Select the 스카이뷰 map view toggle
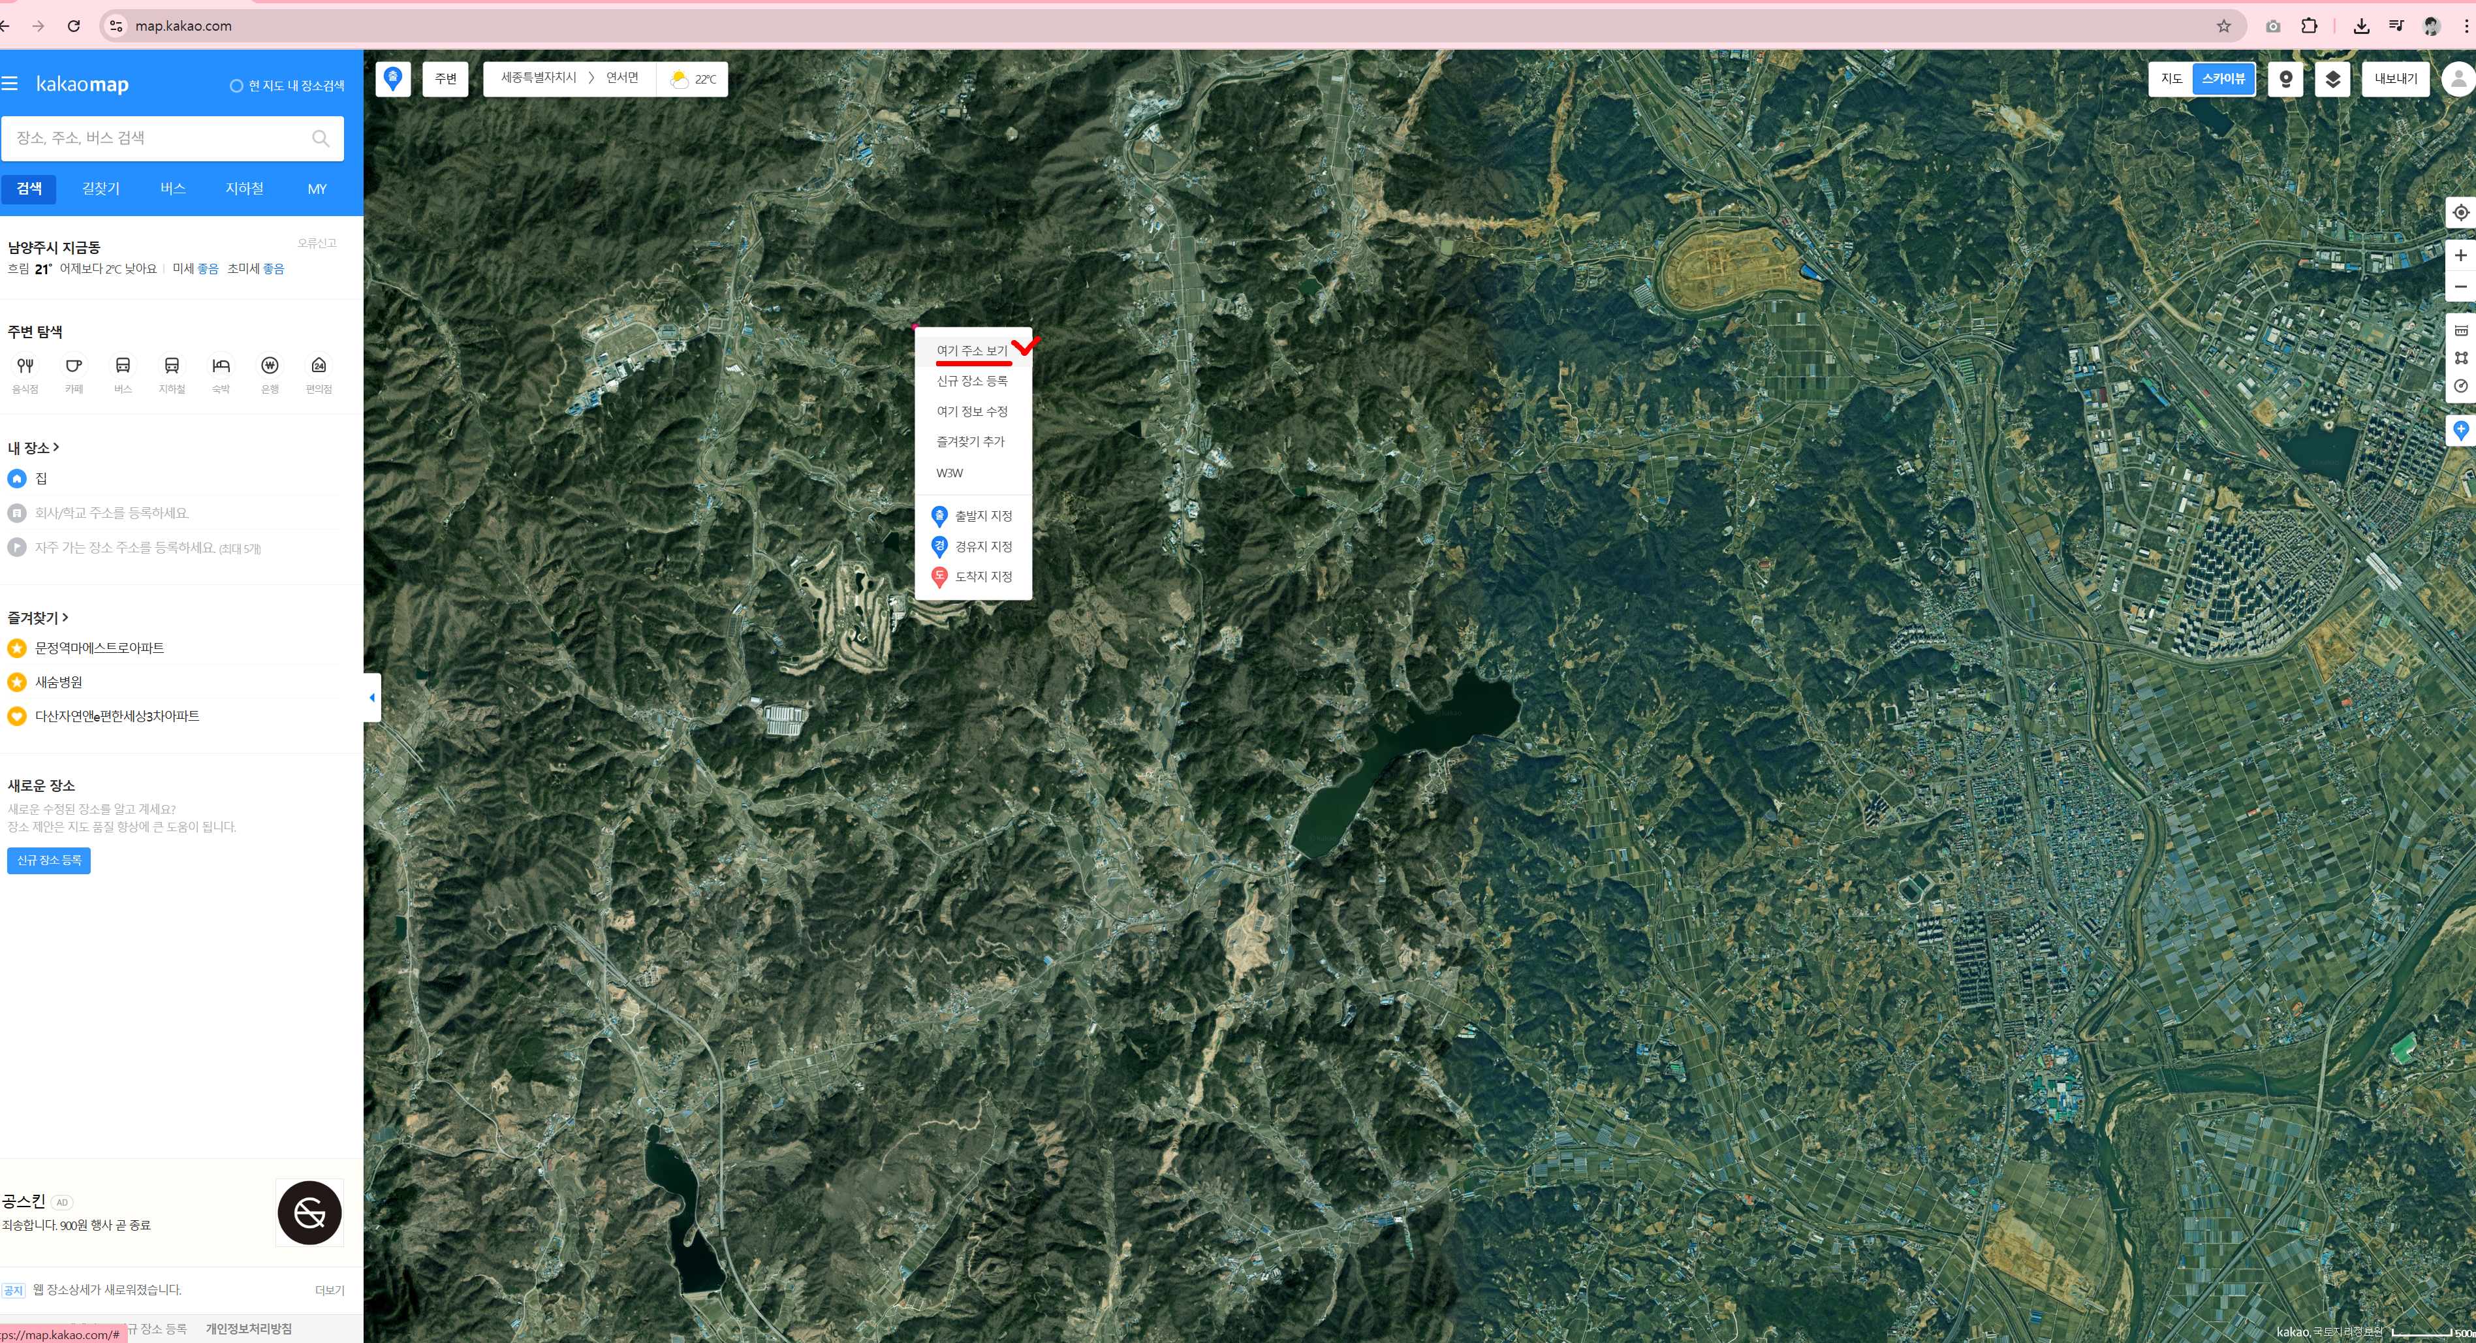Image resolution: width=2476 pixels, height=1343 pixels. click(x=2222, y=79)
